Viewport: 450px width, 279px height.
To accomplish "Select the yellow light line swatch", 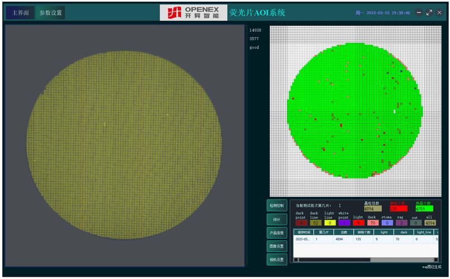I will click(329, 223).
